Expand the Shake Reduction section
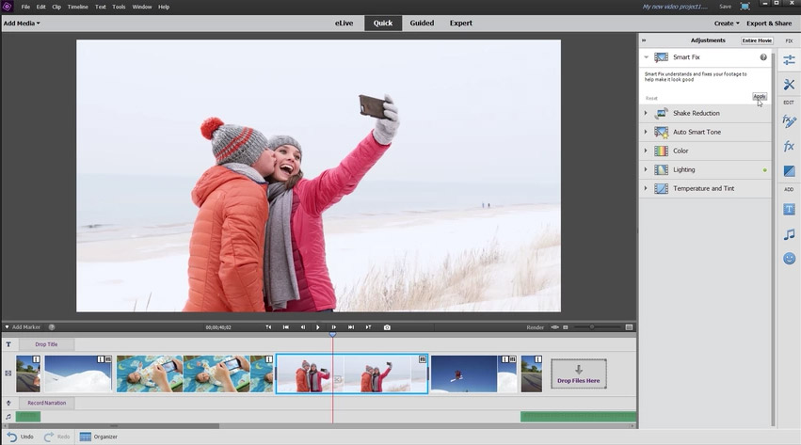This screenshot has width=801, height=445. click(x=646, y=113)
